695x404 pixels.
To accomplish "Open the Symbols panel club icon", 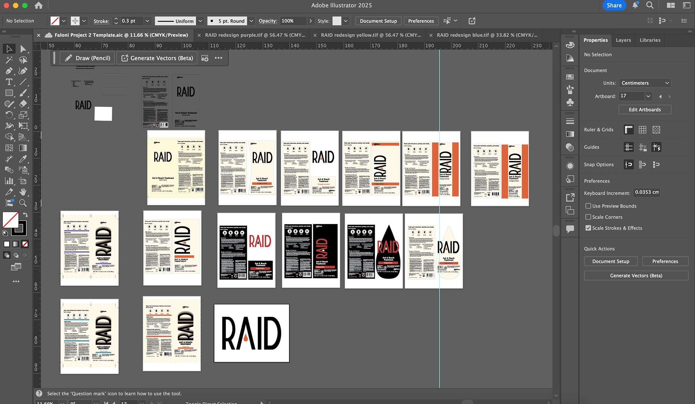I will [570, 103].
